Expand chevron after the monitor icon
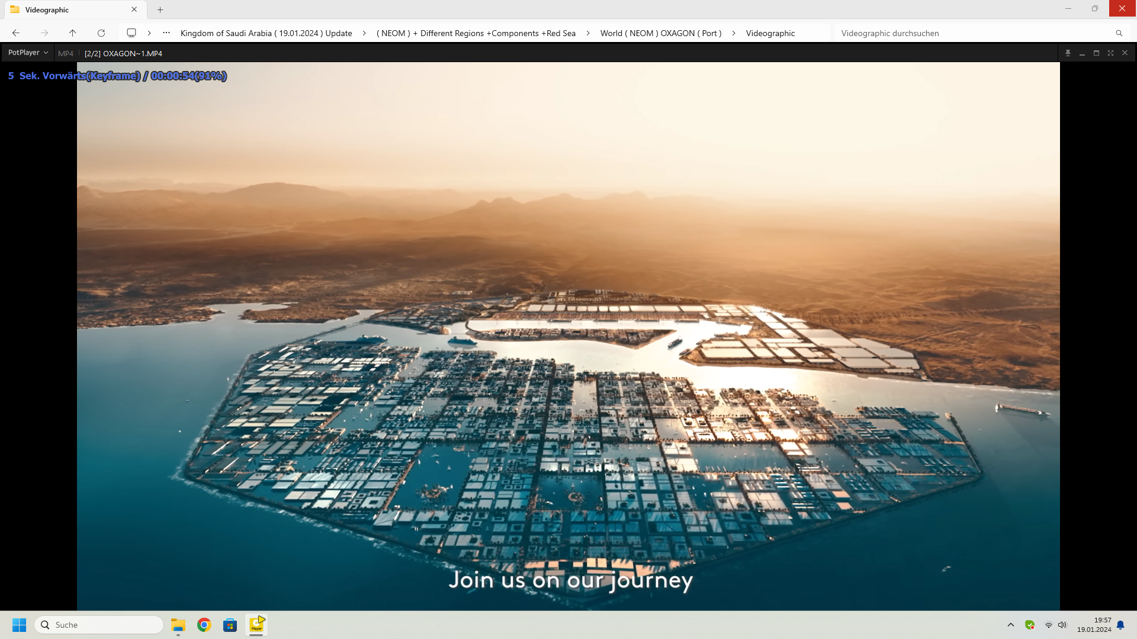1137x639 pixels. [149, 33]
